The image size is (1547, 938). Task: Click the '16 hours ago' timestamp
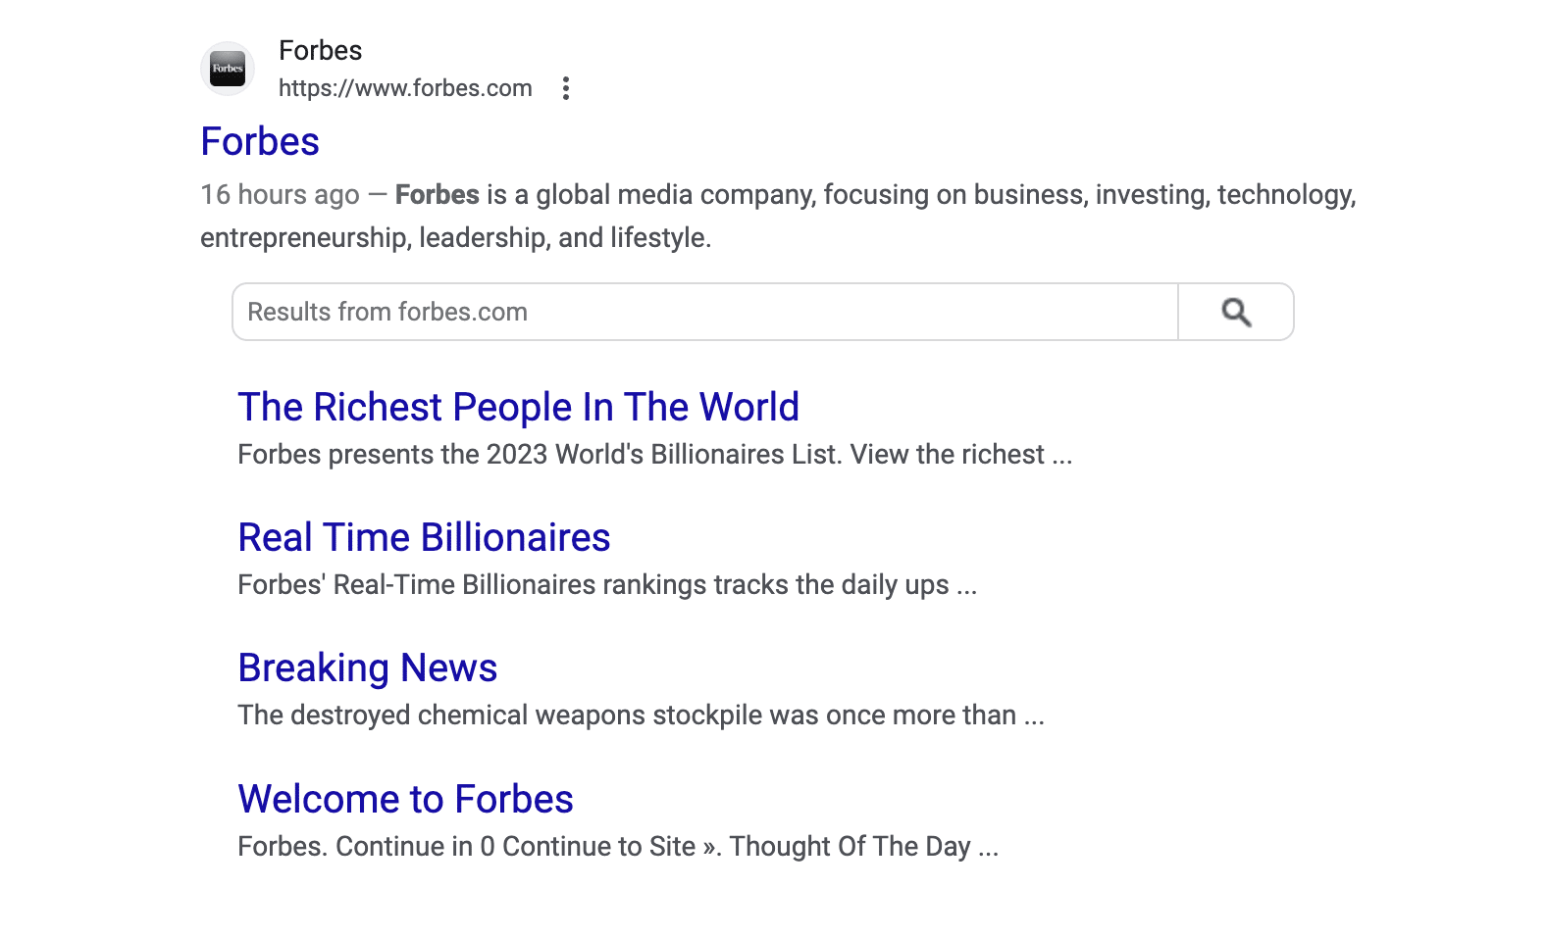click(280, 195)
